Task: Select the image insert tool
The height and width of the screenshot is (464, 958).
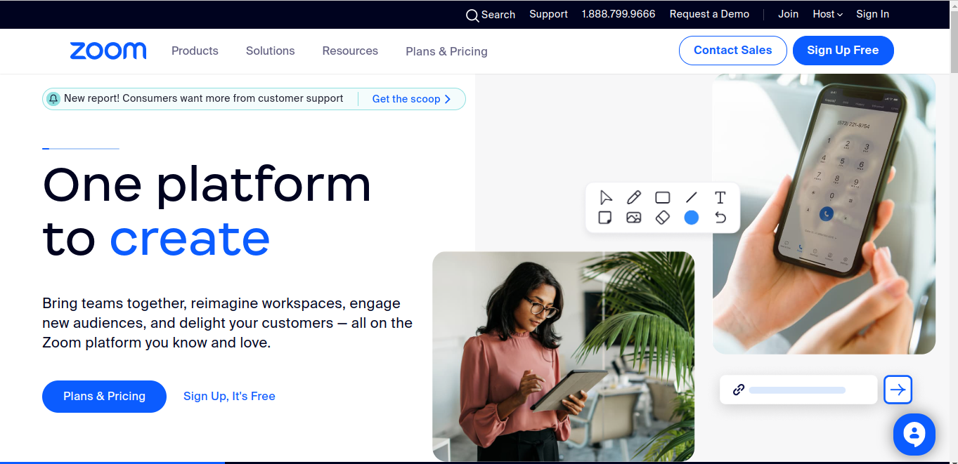Action: 634,218
